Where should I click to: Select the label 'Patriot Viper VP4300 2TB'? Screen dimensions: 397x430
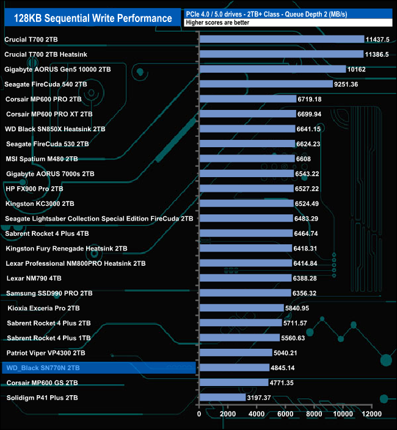46,353
